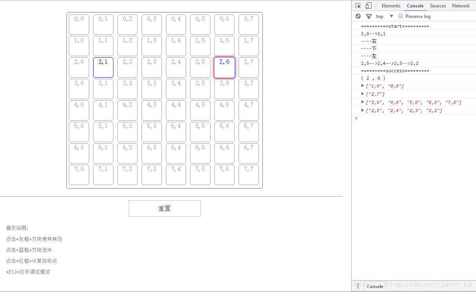The width and height of the screenshot is (476, 292).
Task: Click the 重置 reset button
Action: [165, 208]
